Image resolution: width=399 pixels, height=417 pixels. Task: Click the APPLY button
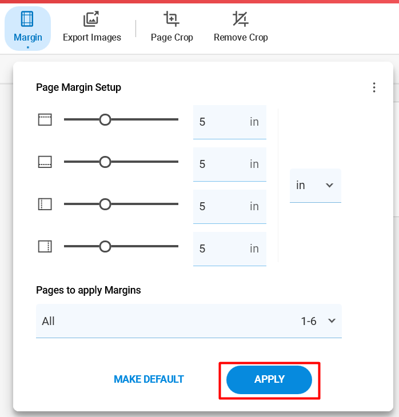coord(269,379)
